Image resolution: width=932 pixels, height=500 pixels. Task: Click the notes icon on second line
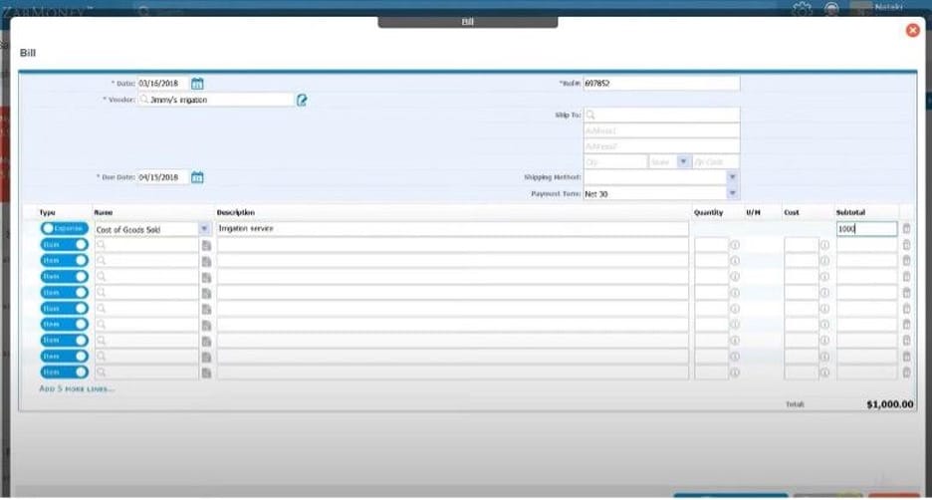[x=207, y=245]
